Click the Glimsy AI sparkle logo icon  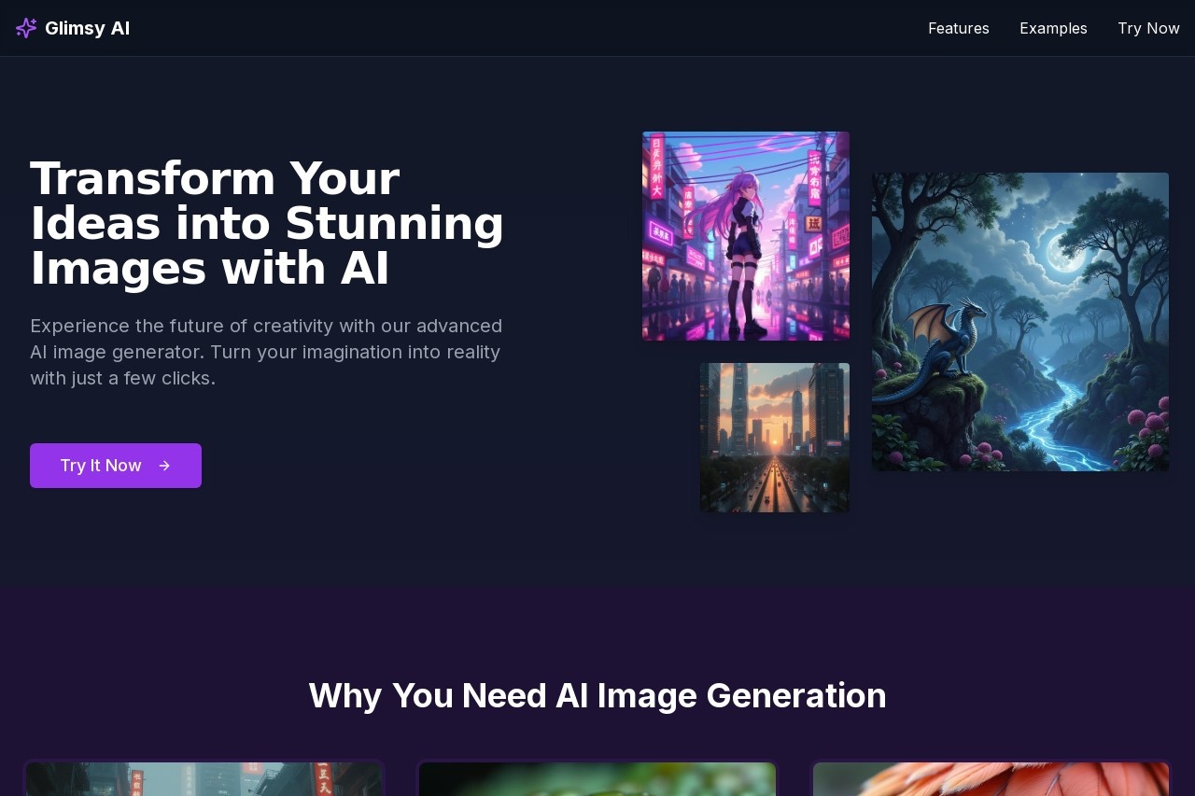pos(26,28)
